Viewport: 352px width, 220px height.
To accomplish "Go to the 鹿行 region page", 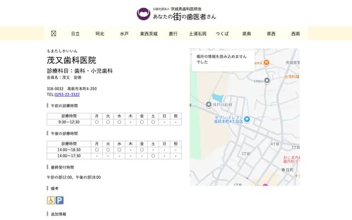I will tap(173, 34).
